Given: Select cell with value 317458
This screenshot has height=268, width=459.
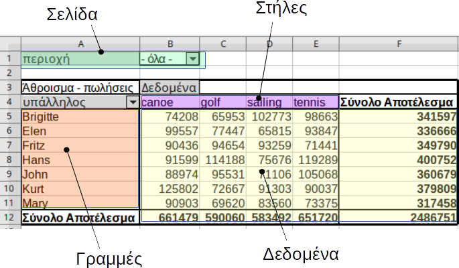Looking at the screenshot, I should coord(398,203).
